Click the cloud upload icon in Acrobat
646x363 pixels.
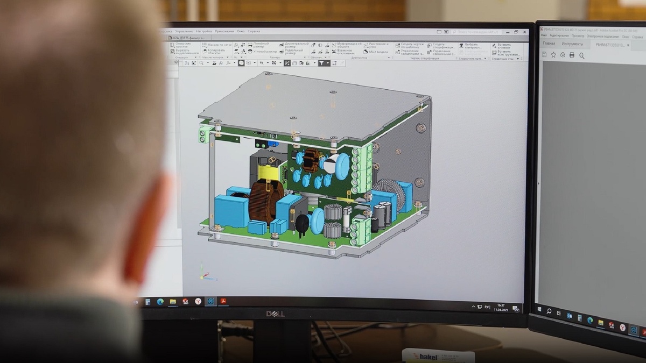tap(563, 55)
